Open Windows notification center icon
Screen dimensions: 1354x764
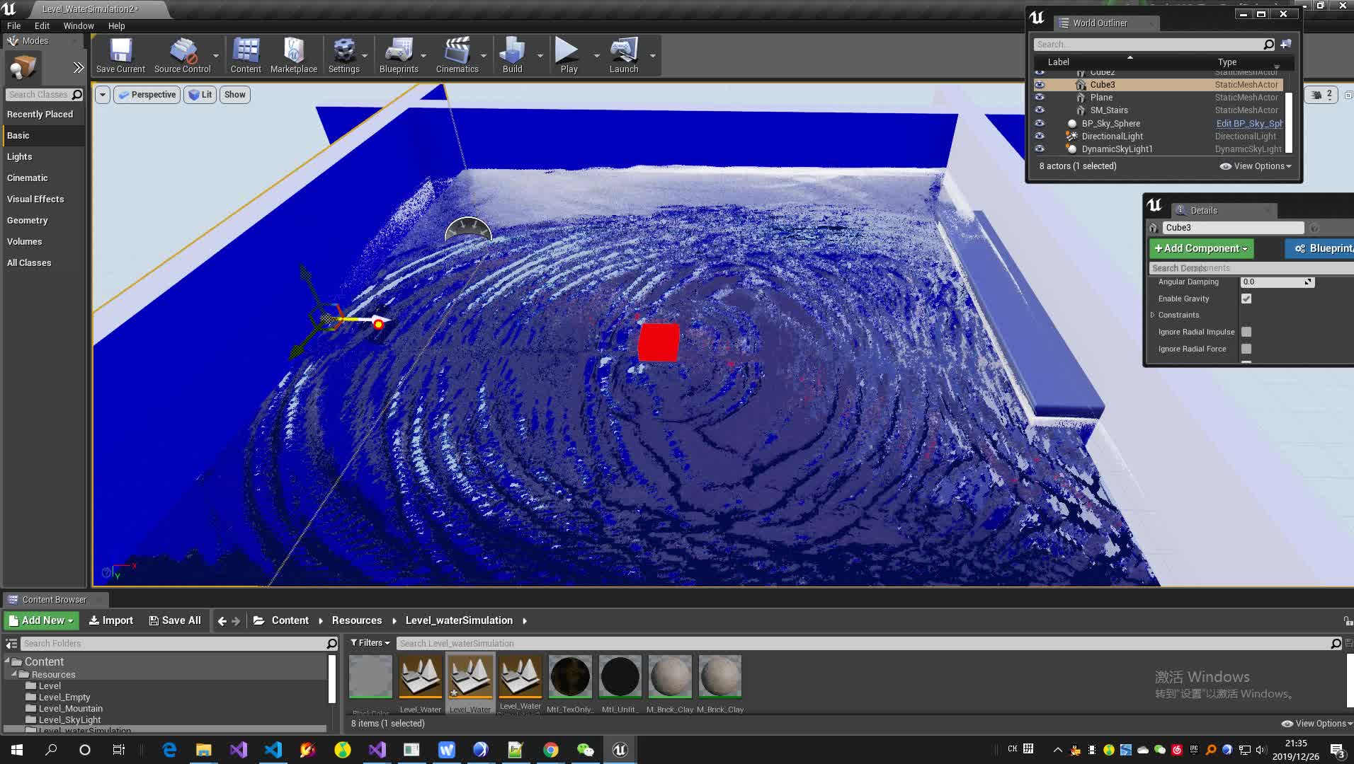1337,751
